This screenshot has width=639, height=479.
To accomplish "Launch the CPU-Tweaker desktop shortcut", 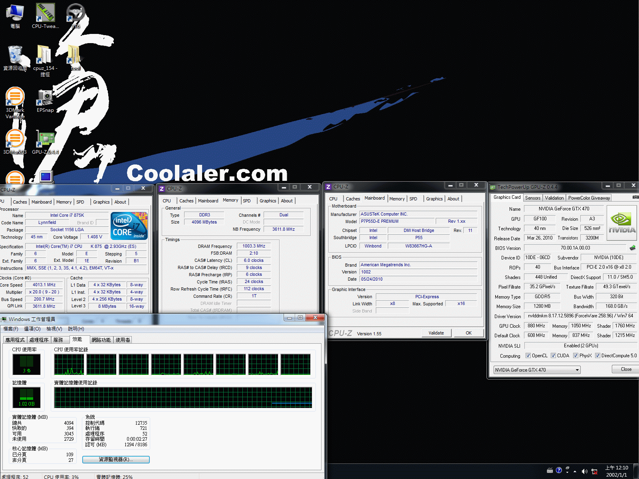I will coord(45,16).
